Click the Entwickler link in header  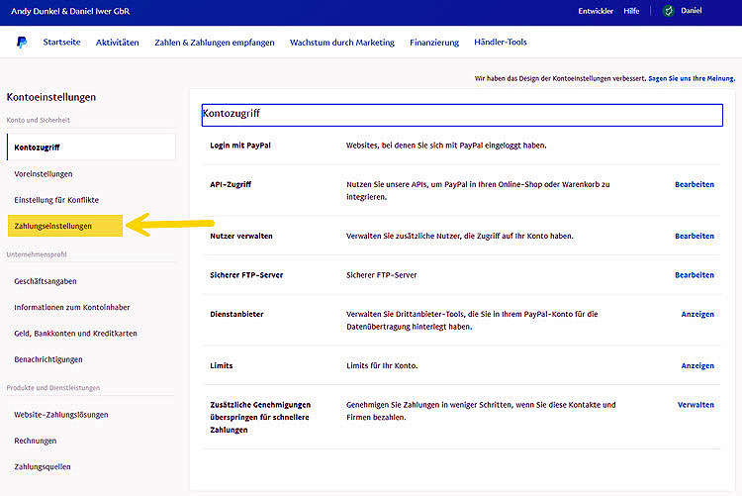[596, 11]
